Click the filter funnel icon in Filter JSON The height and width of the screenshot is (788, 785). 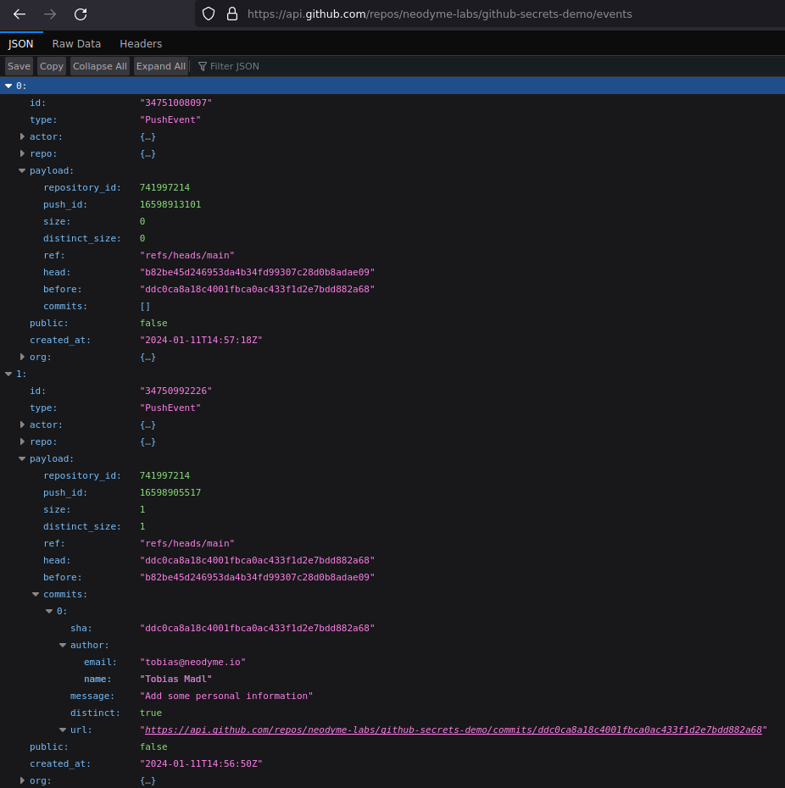(201, 66)
